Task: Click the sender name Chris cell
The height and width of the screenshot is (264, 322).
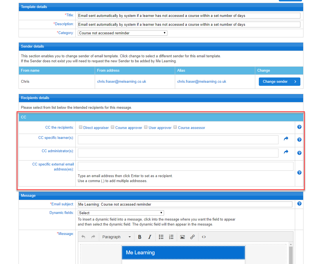Action: 57,82
